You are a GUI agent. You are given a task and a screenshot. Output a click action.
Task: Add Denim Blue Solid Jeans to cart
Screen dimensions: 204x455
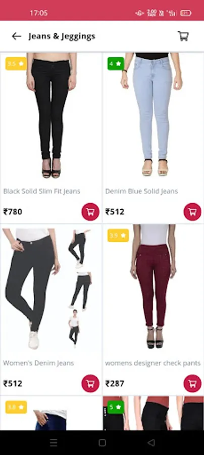point(192,212)
